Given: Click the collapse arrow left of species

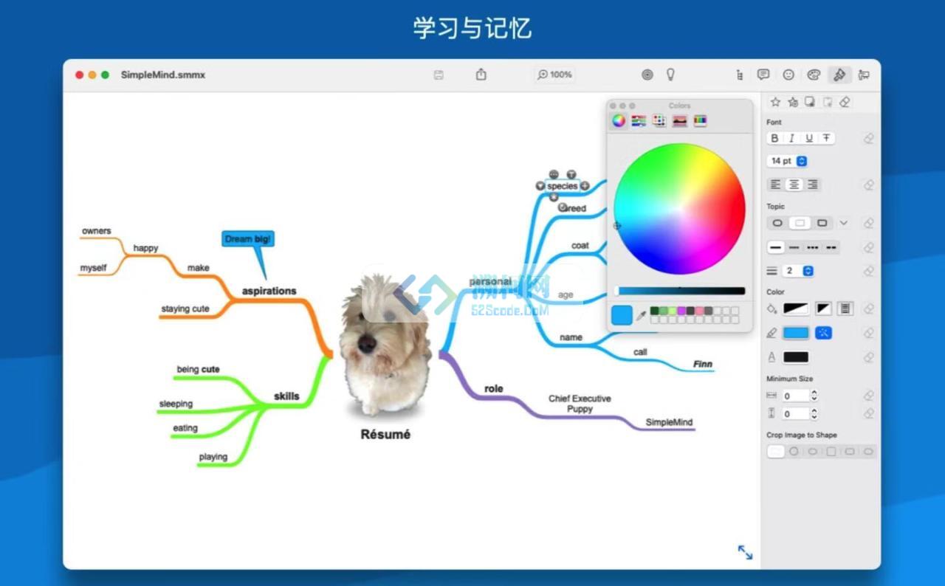Looking at the screenshot, I should pos(540,186).
